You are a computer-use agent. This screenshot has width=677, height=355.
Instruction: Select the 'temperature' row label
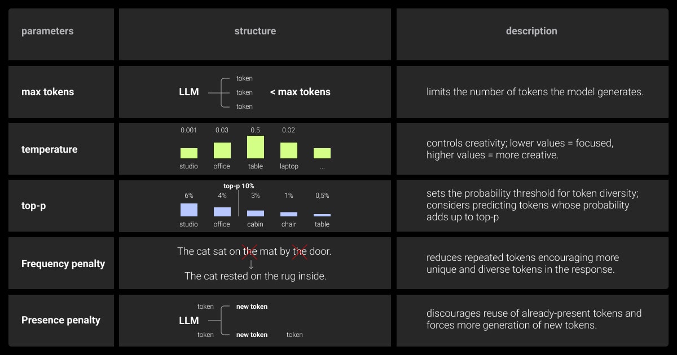click(x=50, y=149)
